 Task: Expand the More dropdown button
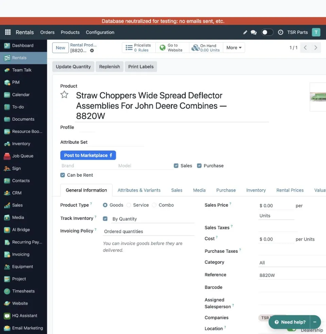point(234,48)
